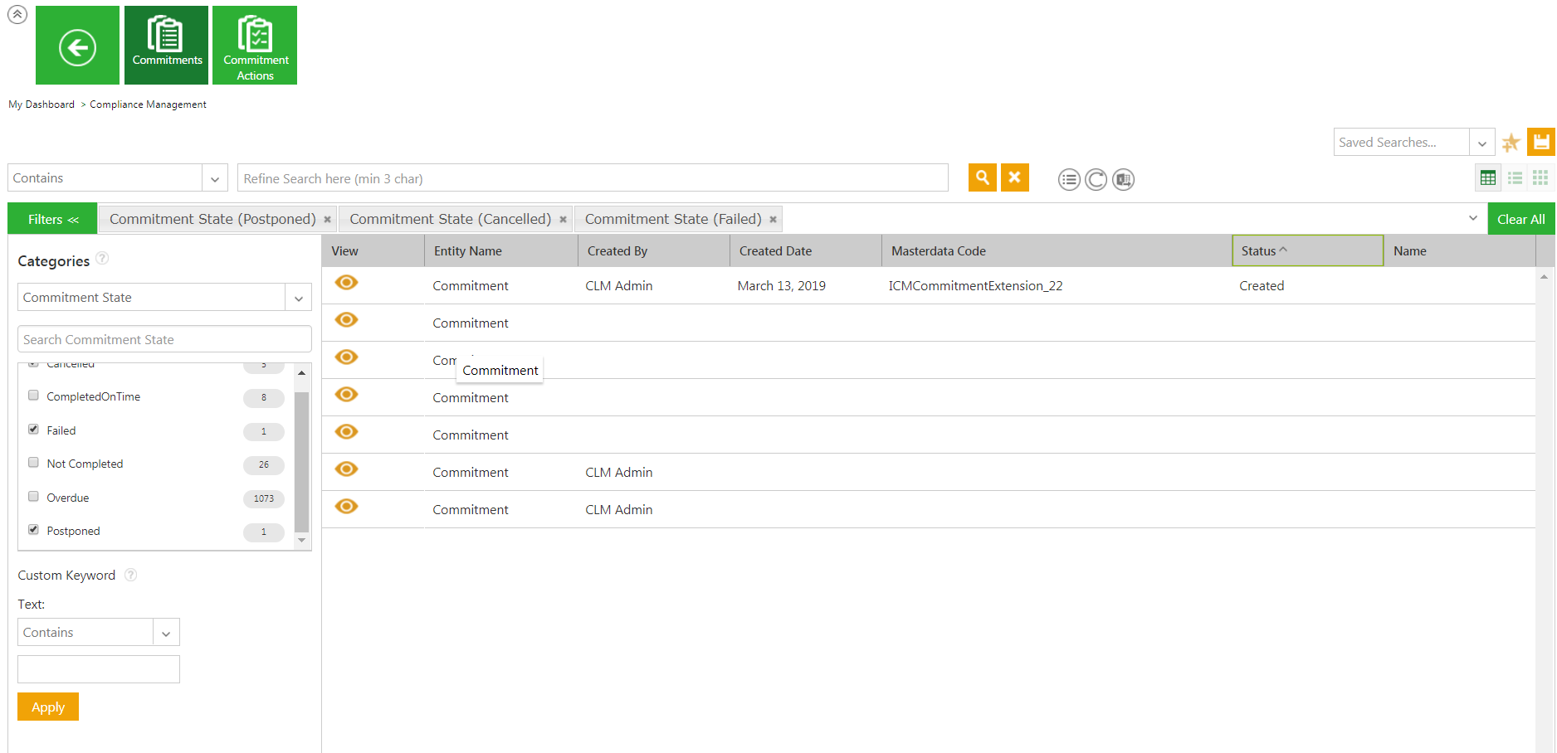Image resolution: width=1557 pixels, height=753 pixels.
Task: Click the add-to-favorites star icon
Action: click(x=1511, y=143)
